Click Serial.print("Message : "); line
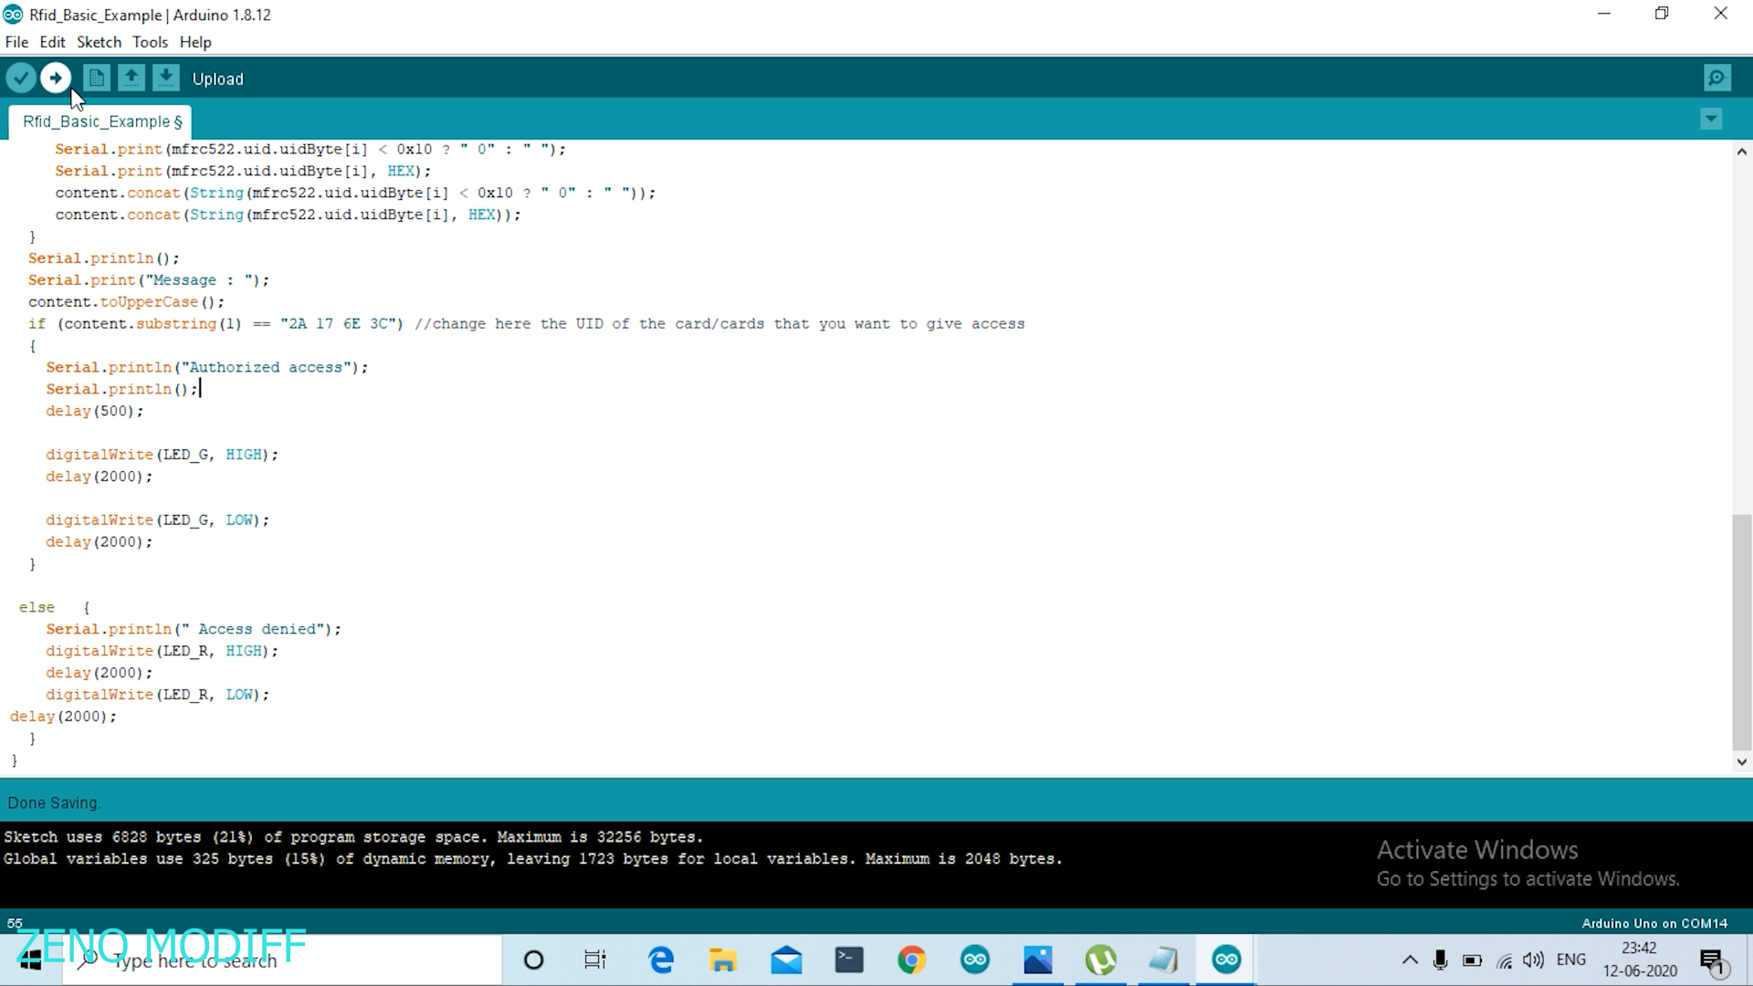 pyautogui.click(x=149, y=280)
